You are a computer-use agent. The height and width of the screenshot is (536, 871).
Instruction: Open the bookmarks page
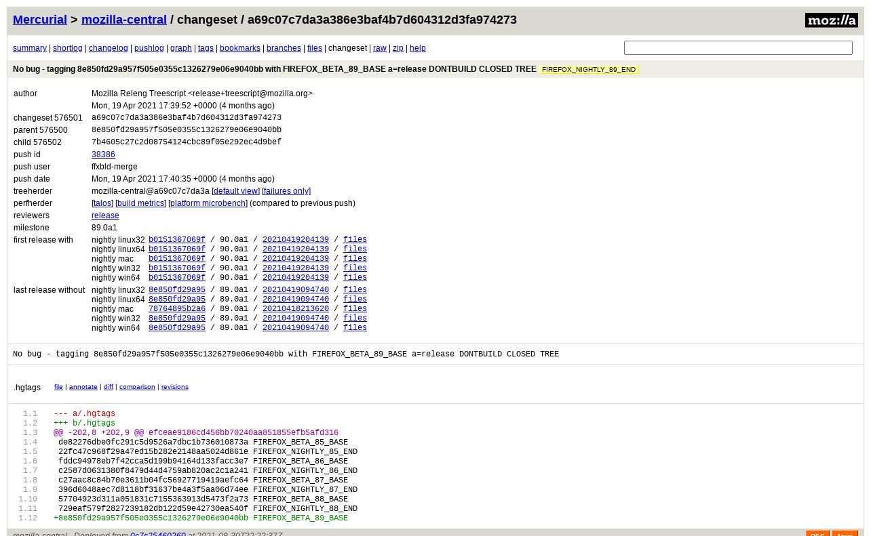(x=240, y=48)
